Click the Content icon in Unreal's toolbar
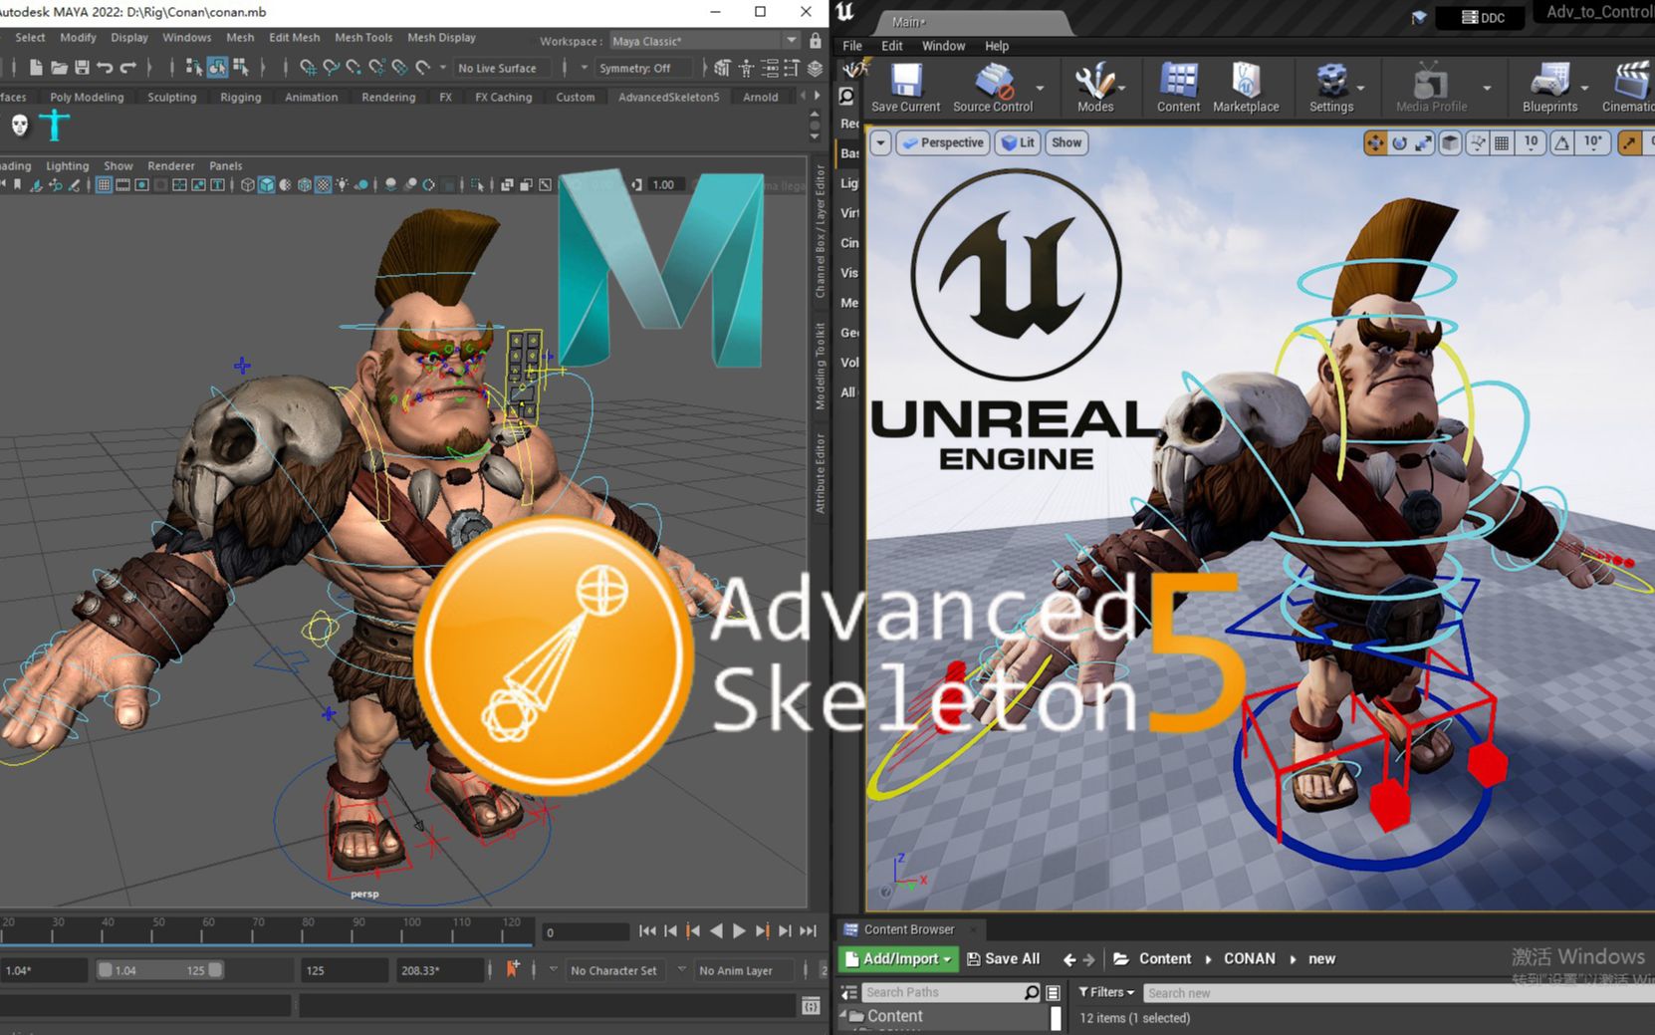 [x=1178, y=80]
